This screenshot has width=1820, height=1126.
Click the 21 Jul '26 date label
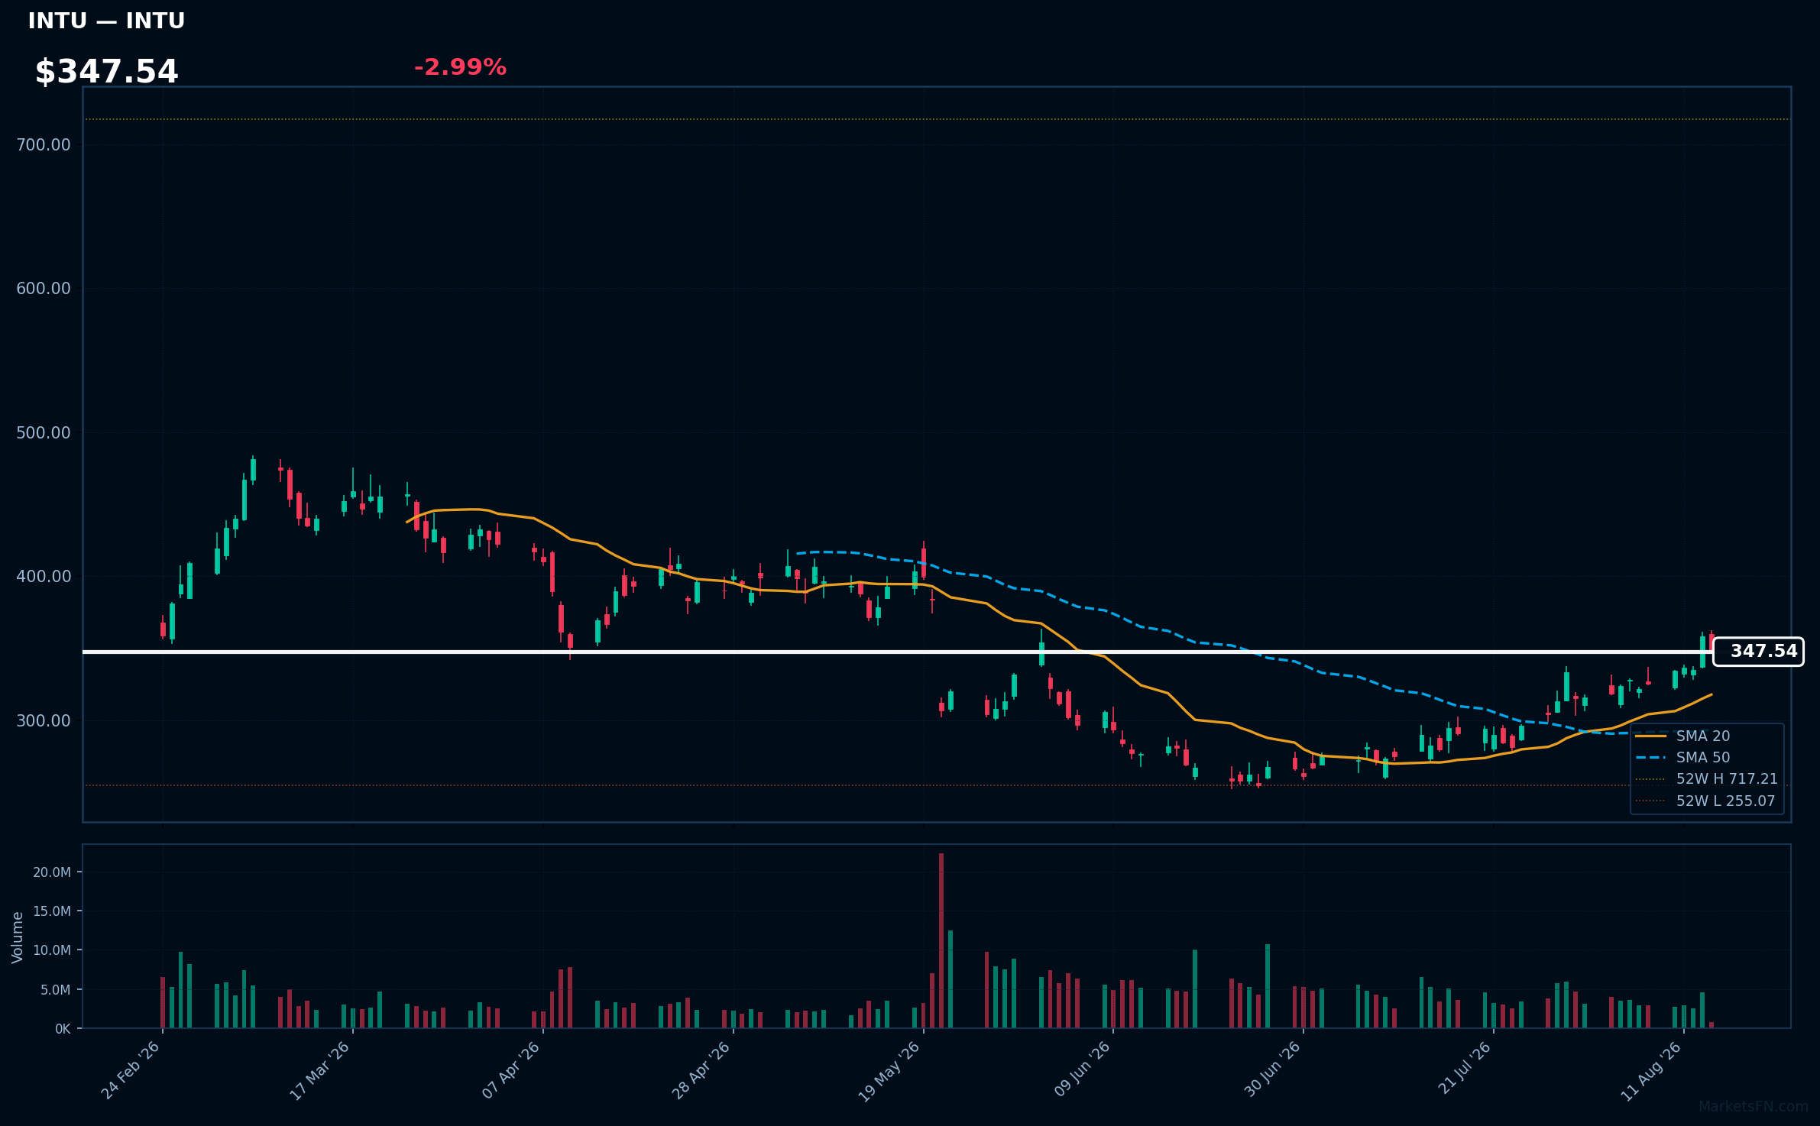coord(1464,1069)
